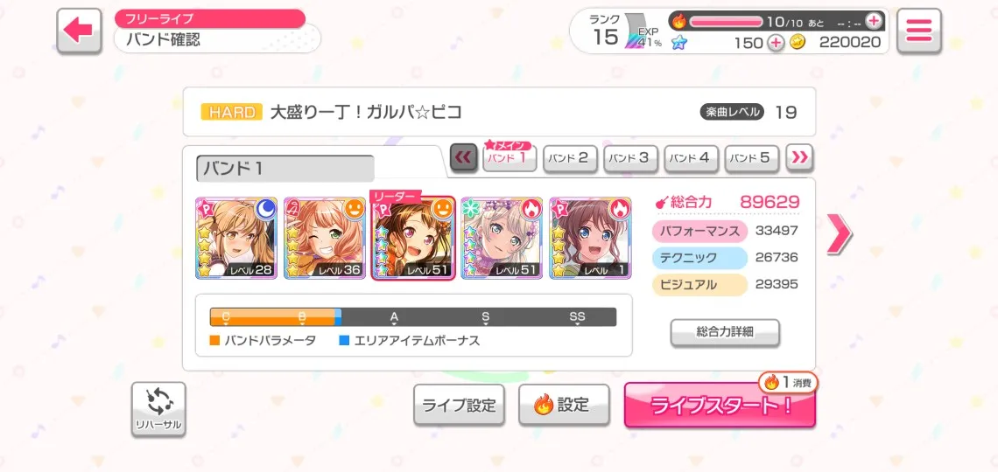Select the leader card level 51
The width and height of the screenshot is (998, 472).
coord(413,239)
